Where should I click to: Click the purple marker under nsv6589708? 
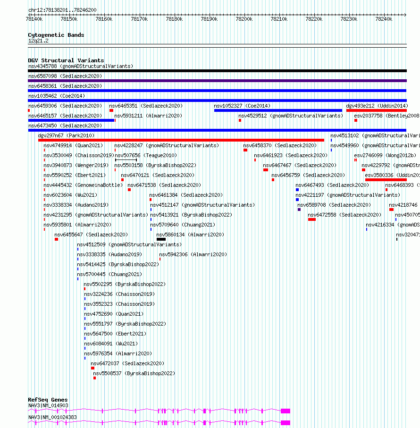click(x=299, y=210)
